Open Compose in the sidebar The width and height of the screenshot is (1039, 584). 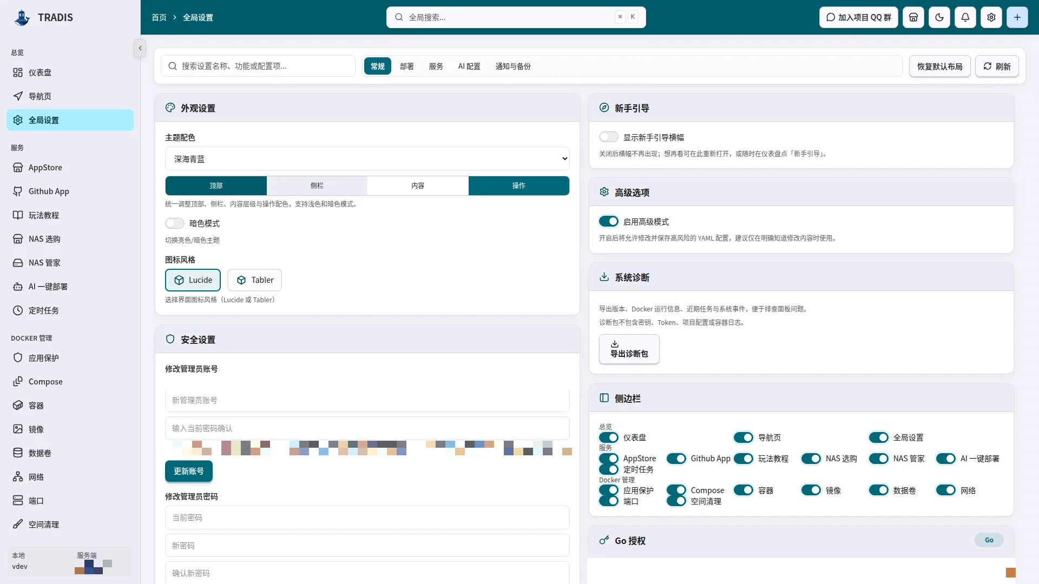(x=70, y=382)
